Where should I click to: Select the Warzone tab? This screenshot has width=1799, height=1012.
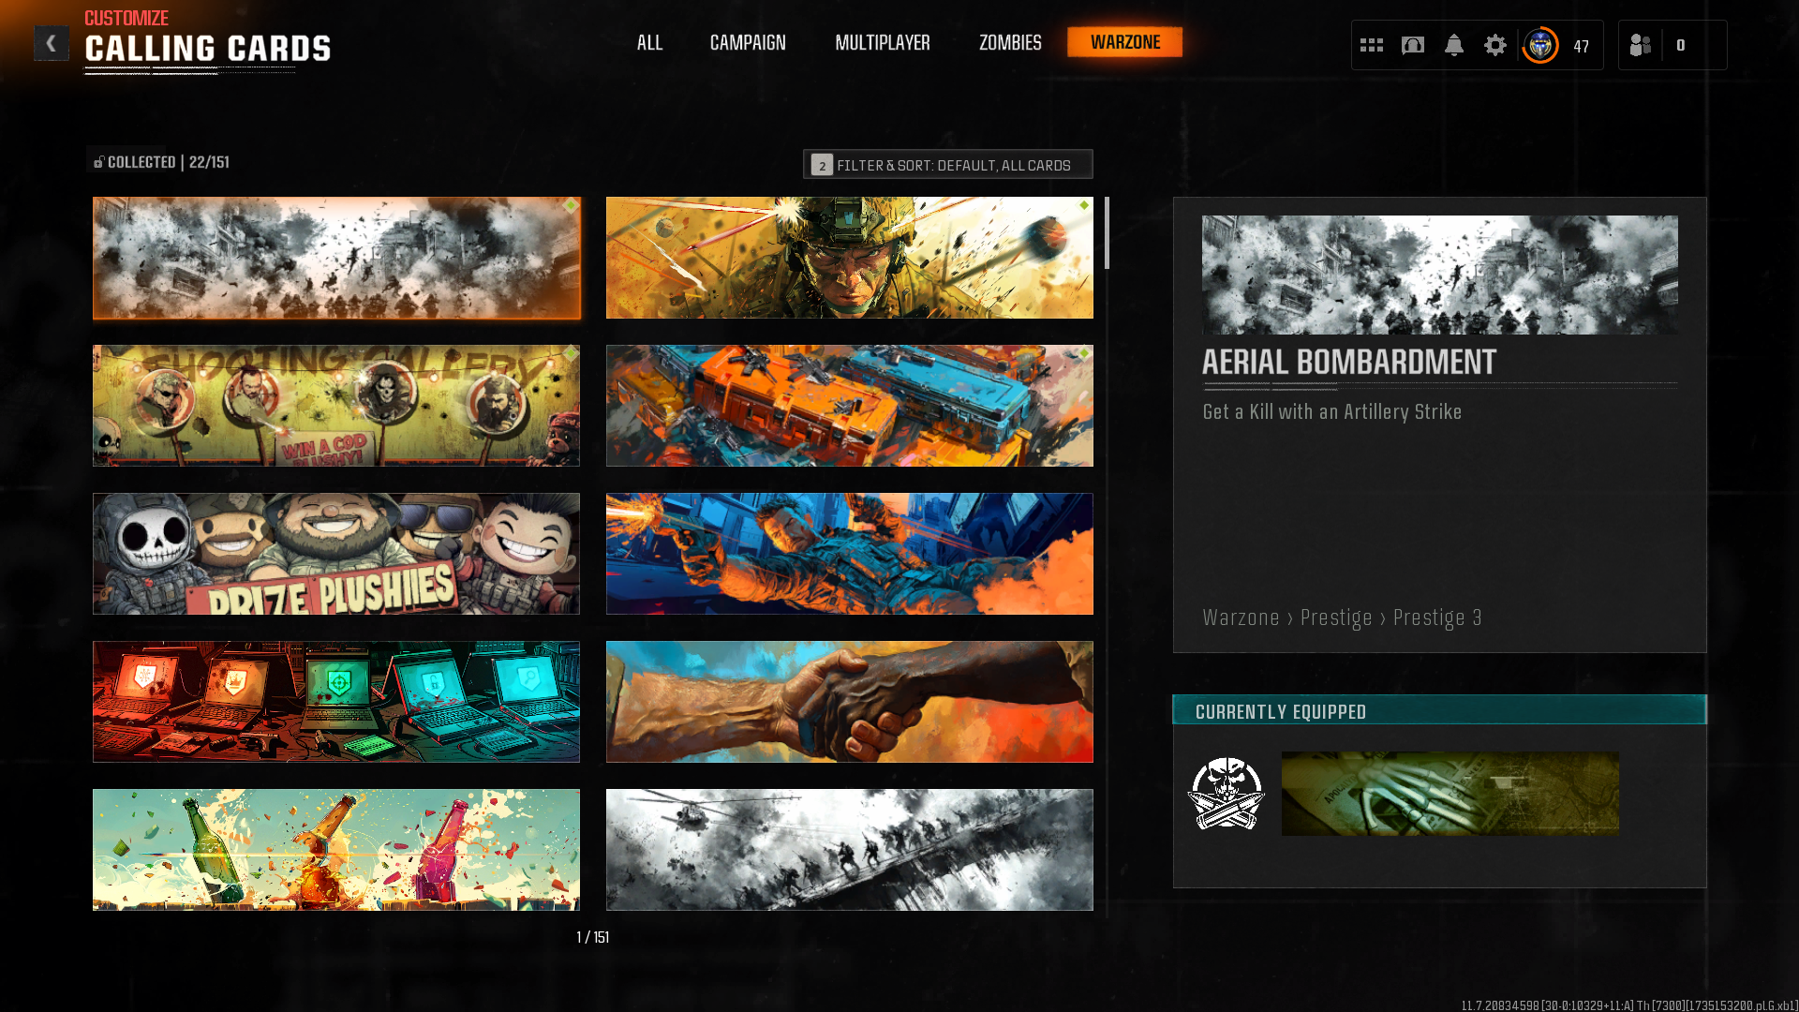(1125, 42)
